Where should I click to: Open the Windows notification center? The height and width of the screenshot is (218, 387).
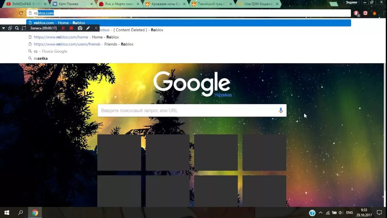coord(379,213)
